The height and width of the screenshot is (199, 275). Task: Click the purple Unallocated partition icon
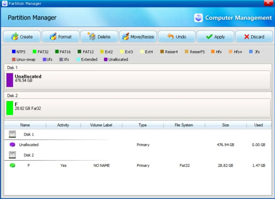(x=12, y=145)
